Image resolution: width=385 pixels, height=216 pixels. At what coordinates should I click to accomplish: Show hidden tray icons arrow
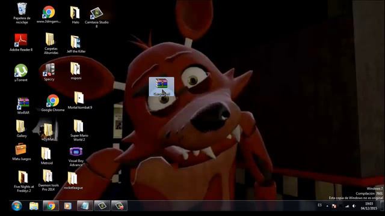tap(327, 206)
